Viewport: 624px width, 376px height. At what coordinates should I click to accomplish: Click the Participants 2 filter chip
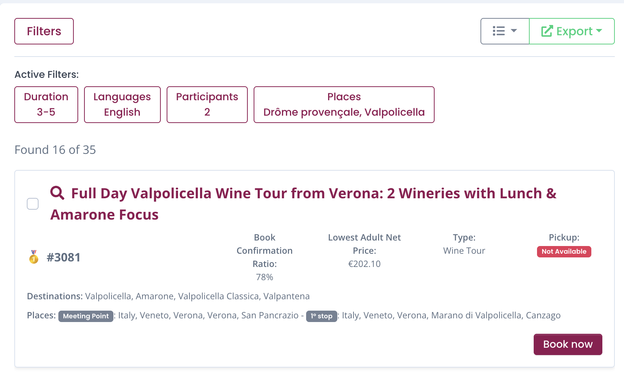click(x=207, y=105)
